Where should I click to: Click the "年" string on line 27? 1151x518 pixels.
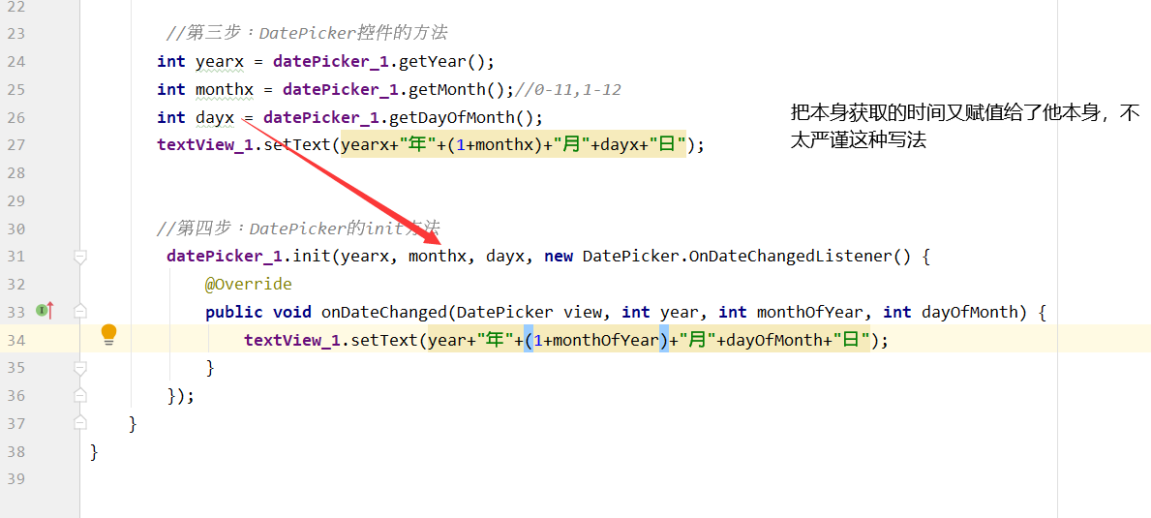[x=417, y=144]
